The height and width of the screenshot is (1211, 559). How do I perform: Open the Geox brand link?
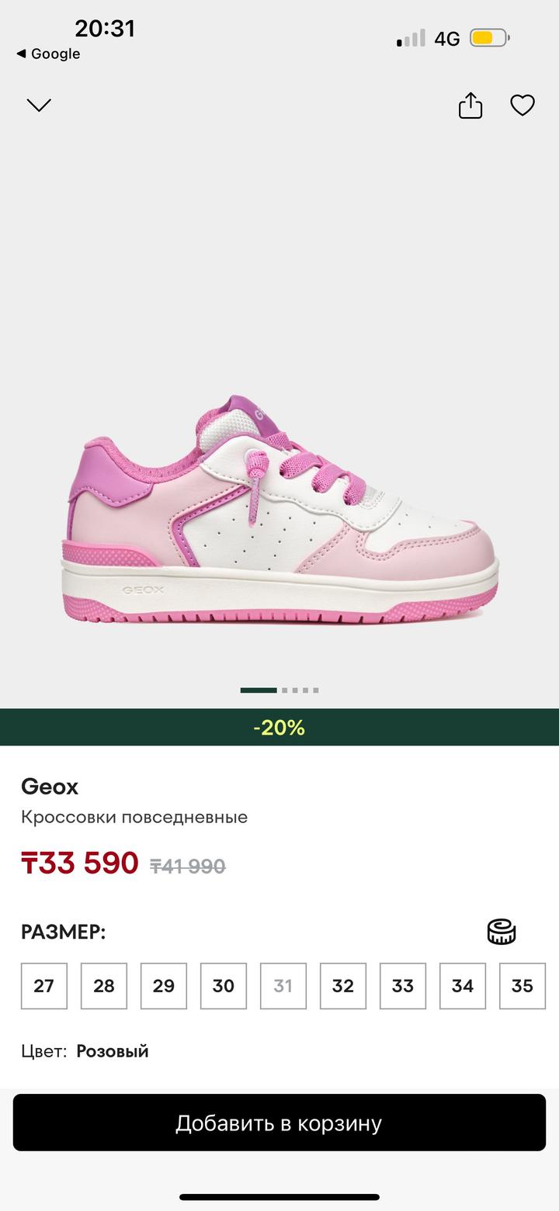(x=50, y=787)
